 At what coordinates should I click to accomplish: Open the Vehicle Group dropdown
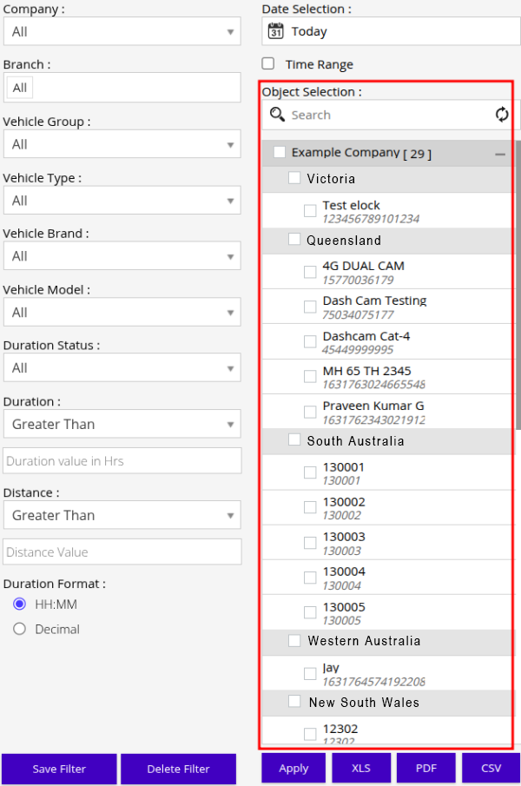(122, 144)
